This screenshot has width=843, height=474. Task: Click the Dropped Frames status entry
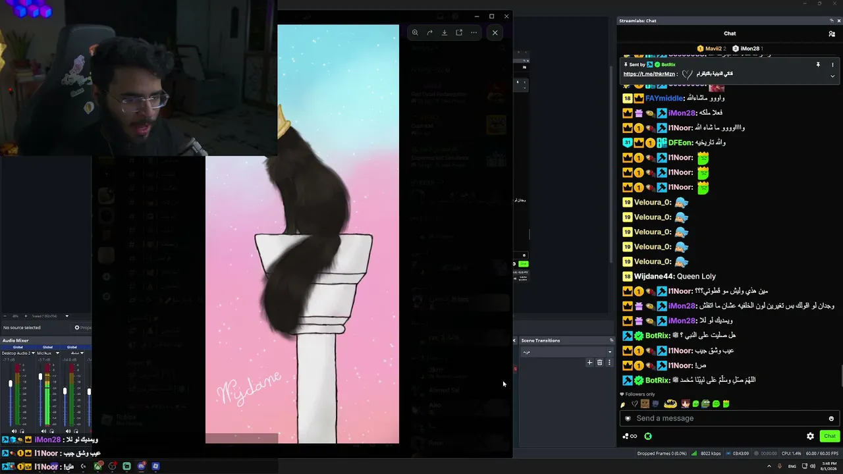pos(662,454)
